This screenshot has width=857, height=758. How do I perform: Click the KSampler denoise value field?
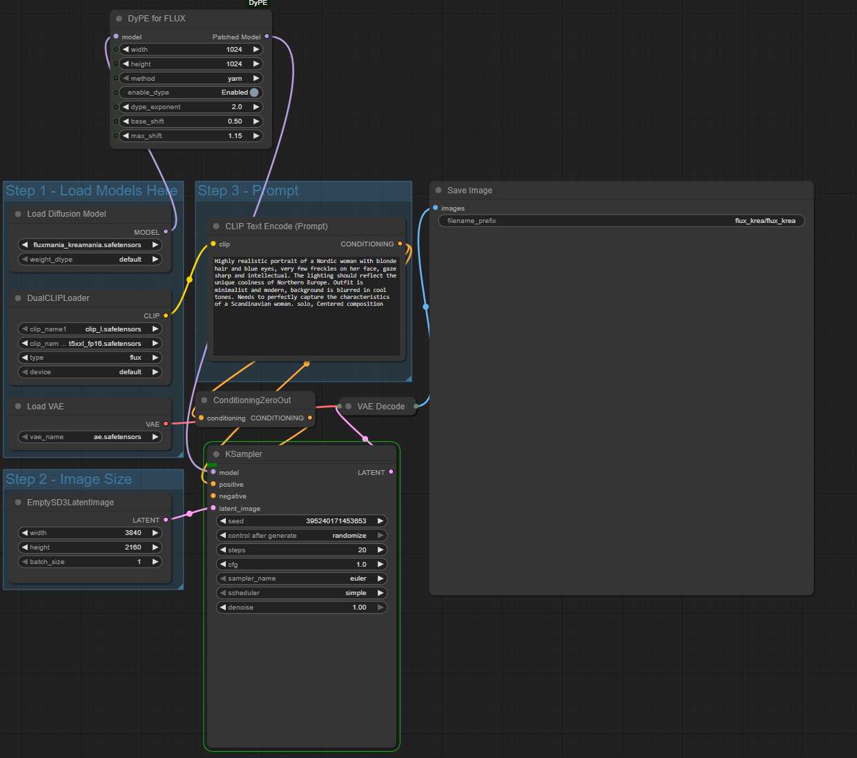tap(302, 608)
